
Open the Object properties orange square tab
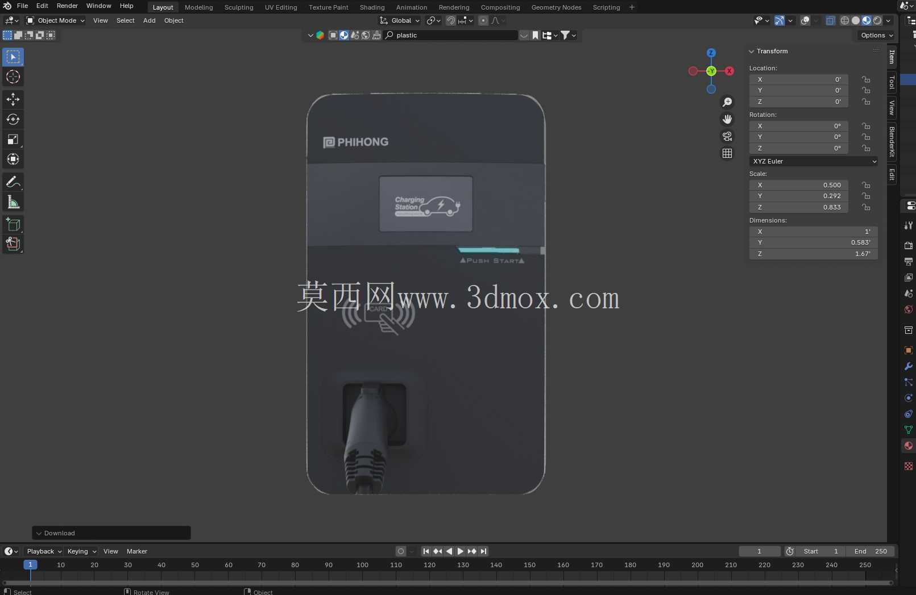[x=909, y=350]
